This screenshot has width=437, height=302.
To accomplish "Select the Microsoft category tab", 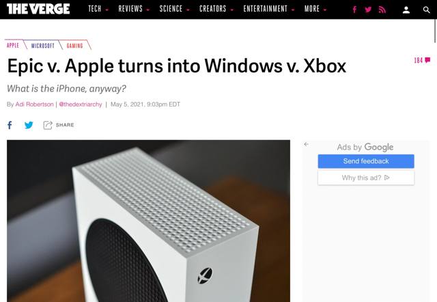I will [42, 46].
